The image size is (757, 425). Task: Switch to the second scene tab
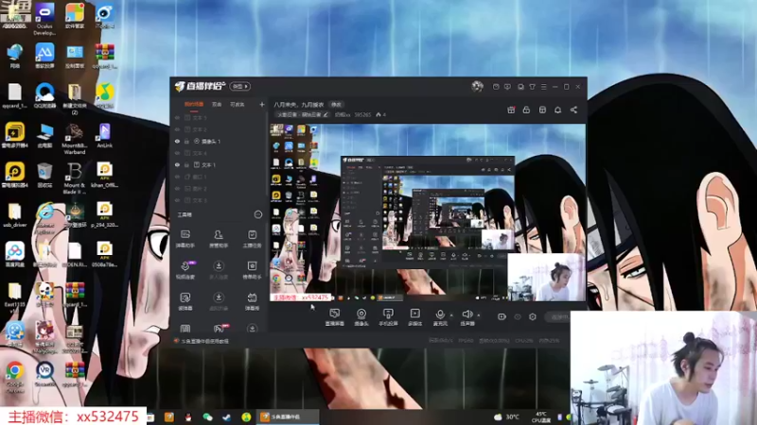tap(217, 104)
